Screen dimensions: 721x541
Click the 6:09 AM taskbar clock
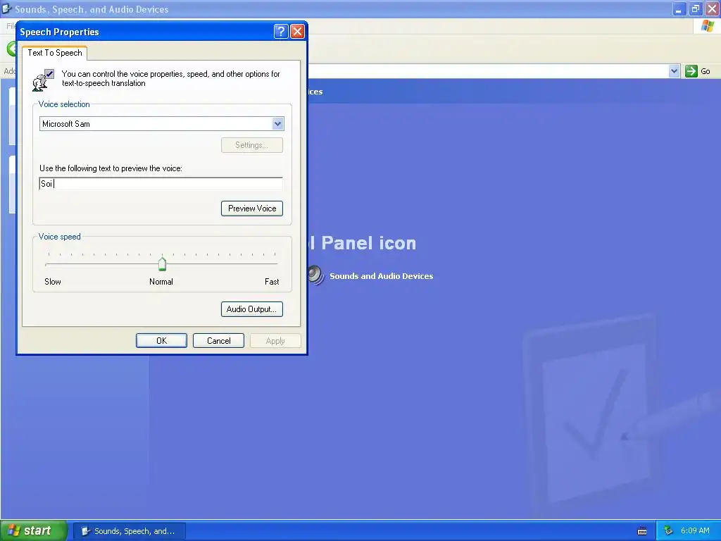pos(695,530)
